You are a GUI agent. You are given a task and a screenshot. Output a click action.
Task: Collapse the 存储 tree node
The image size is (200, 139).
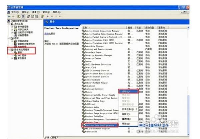(9, 38)
